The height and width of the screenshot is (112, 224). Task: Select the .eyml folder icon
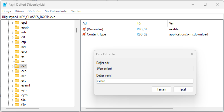pos(17,95)
